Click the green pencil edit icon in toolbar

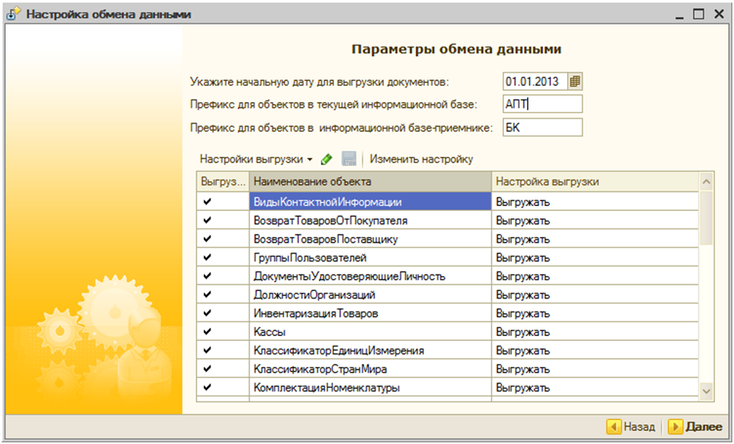coord(326,159)
